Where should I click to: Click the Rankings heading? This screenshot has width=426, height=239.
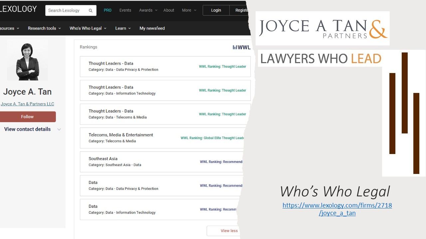tap(89, 47)
